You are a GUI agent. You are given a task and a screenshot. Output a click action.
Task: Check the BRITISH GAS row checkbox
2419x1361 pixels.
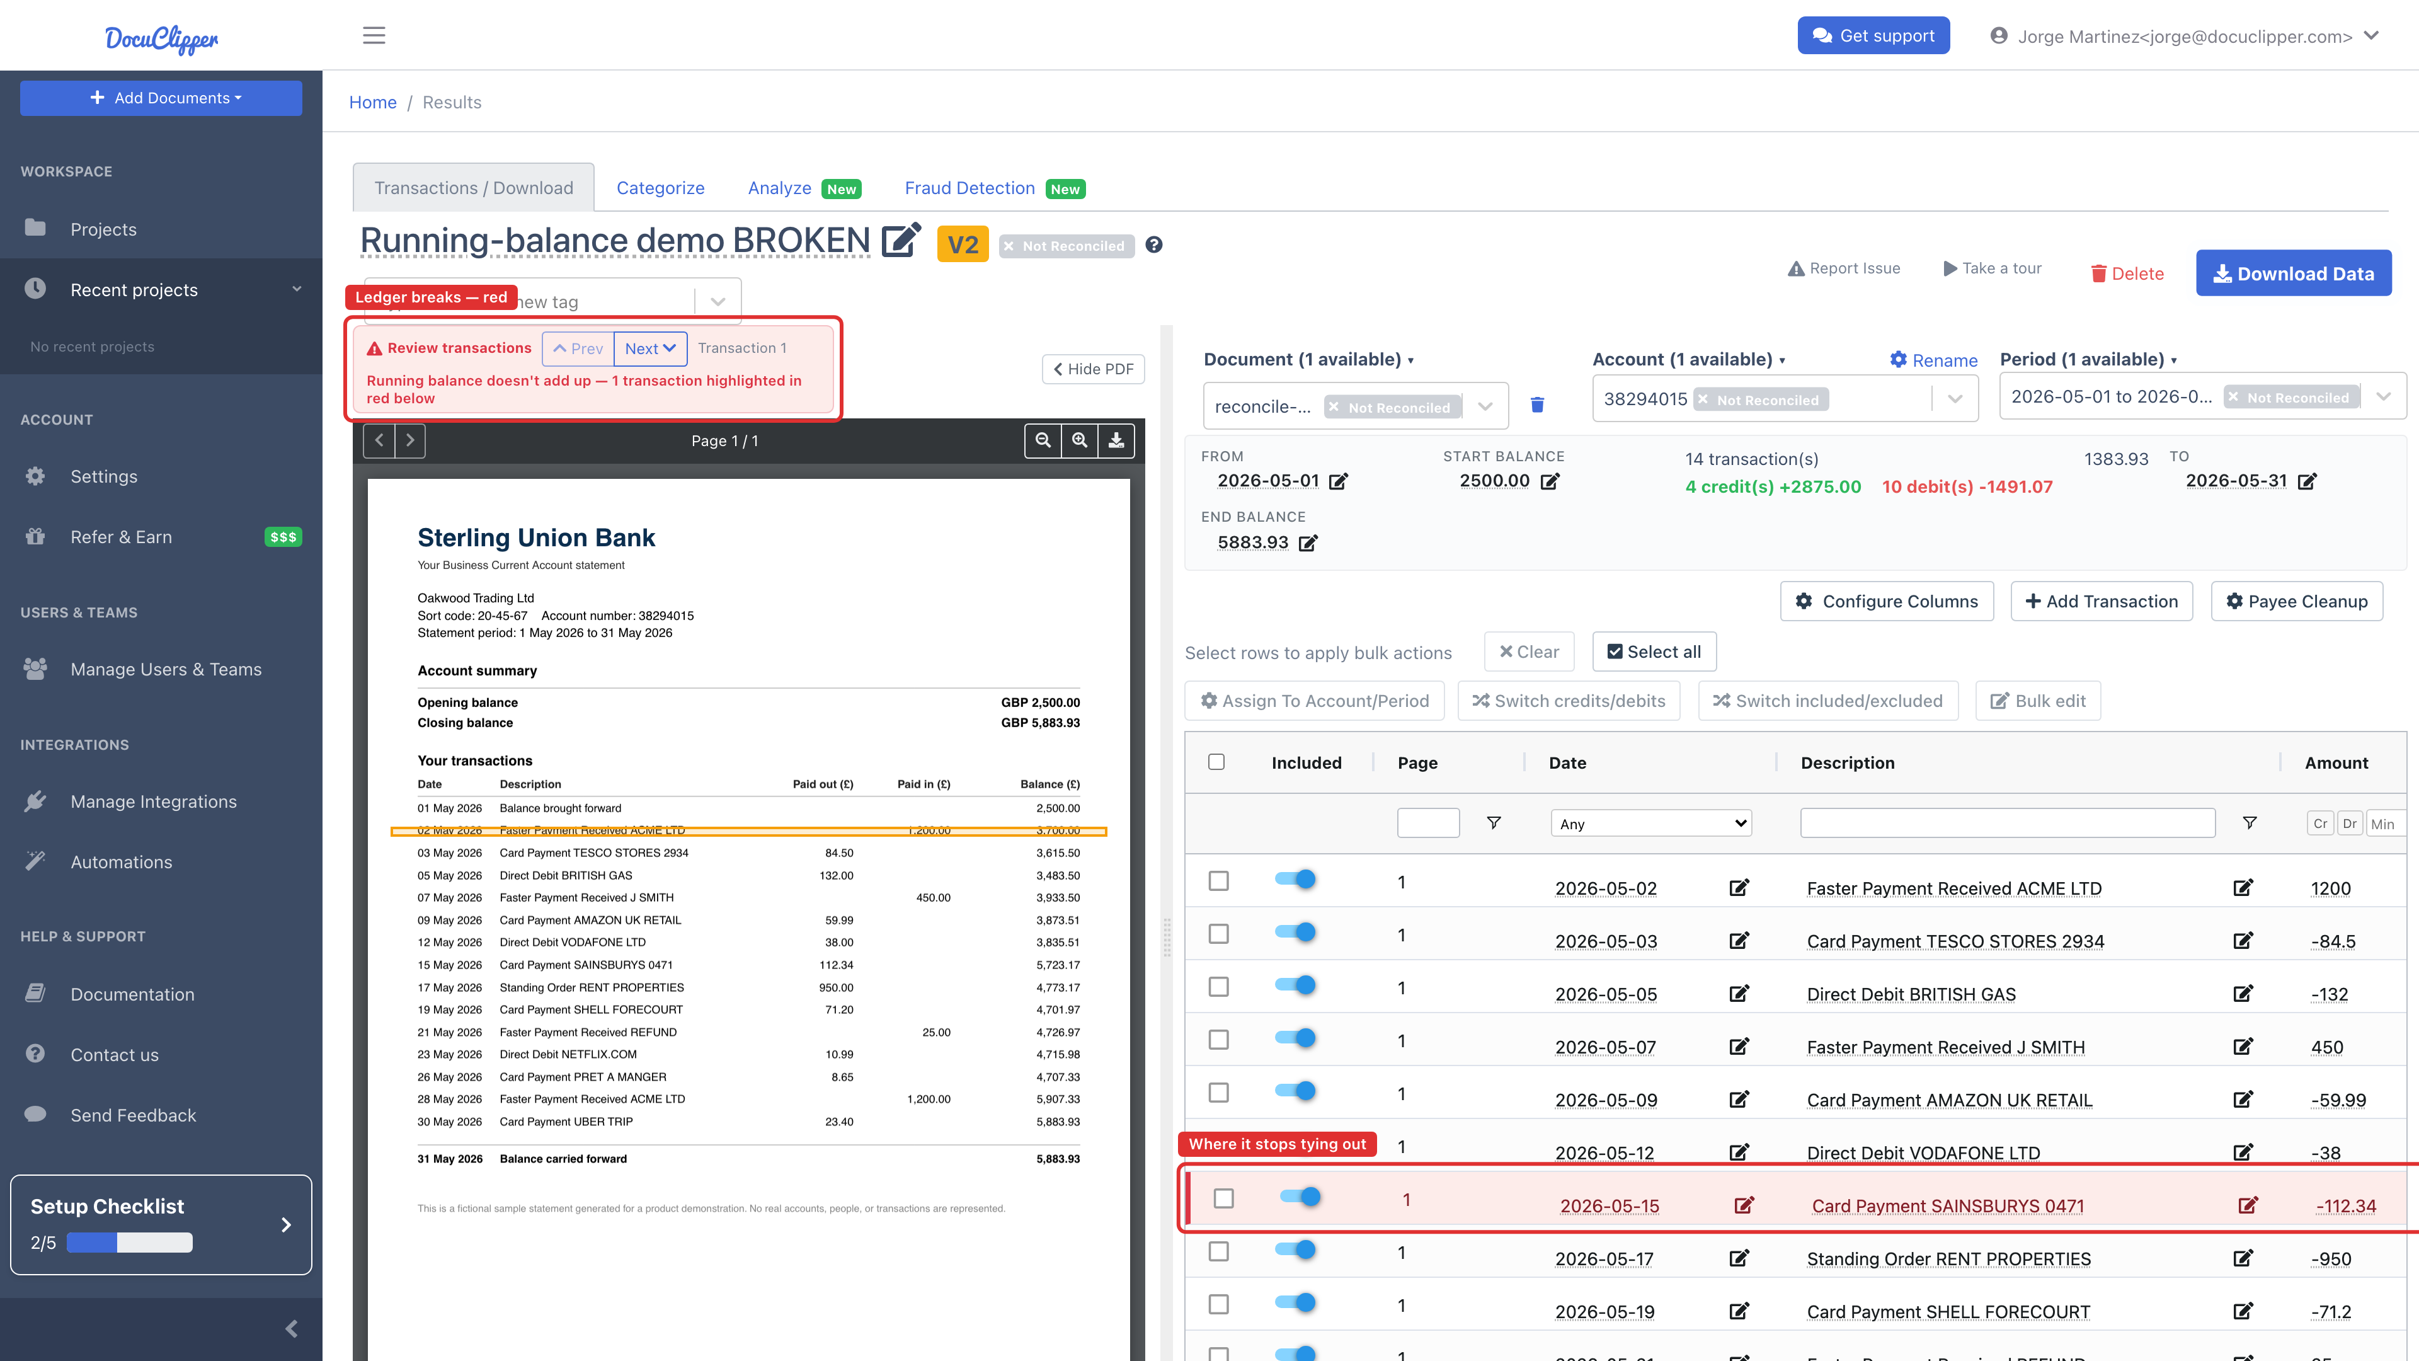pyautogui.click(x=1218, y=986)
